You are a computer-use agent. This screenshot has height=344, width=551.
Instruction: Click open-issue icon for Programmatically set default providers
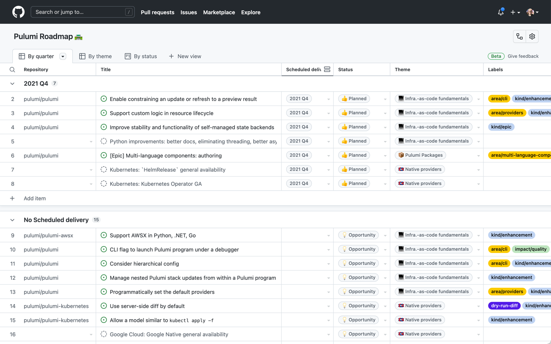[104, 292]
